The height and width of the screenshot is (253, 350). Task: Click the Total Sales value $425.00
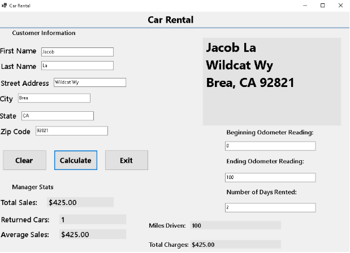tap(80, 202)
